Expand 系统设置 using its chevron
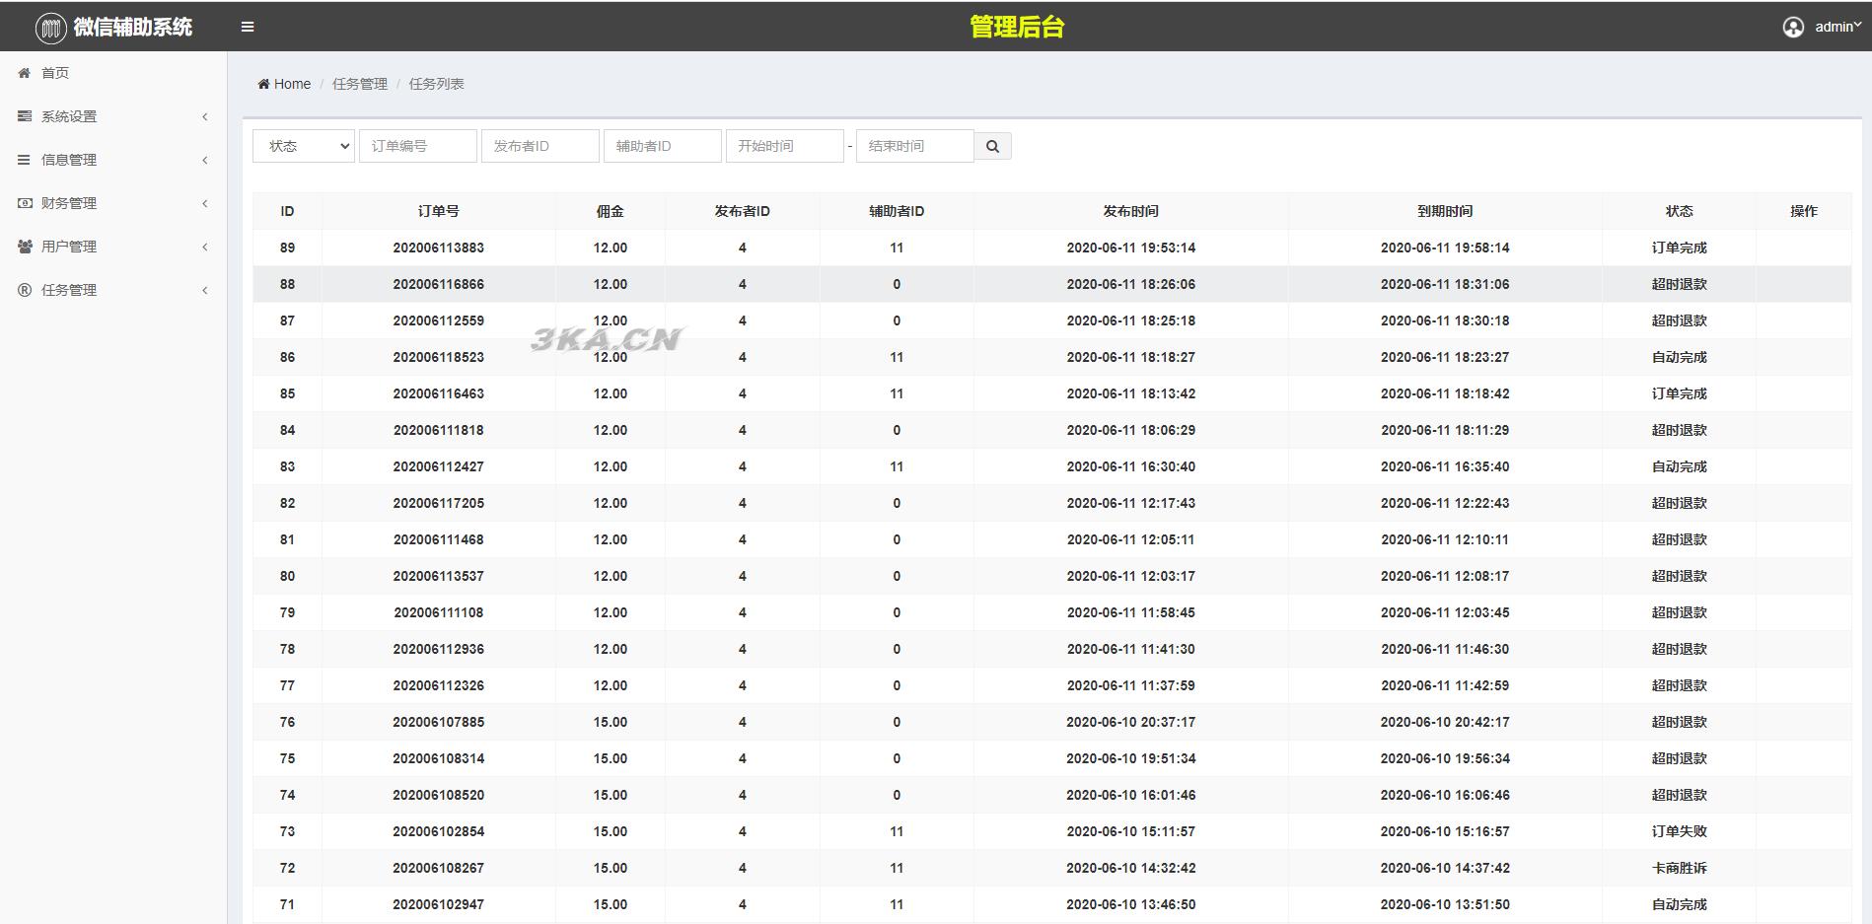This screenshot has height=924, width=1872. [x=205, y=116]
